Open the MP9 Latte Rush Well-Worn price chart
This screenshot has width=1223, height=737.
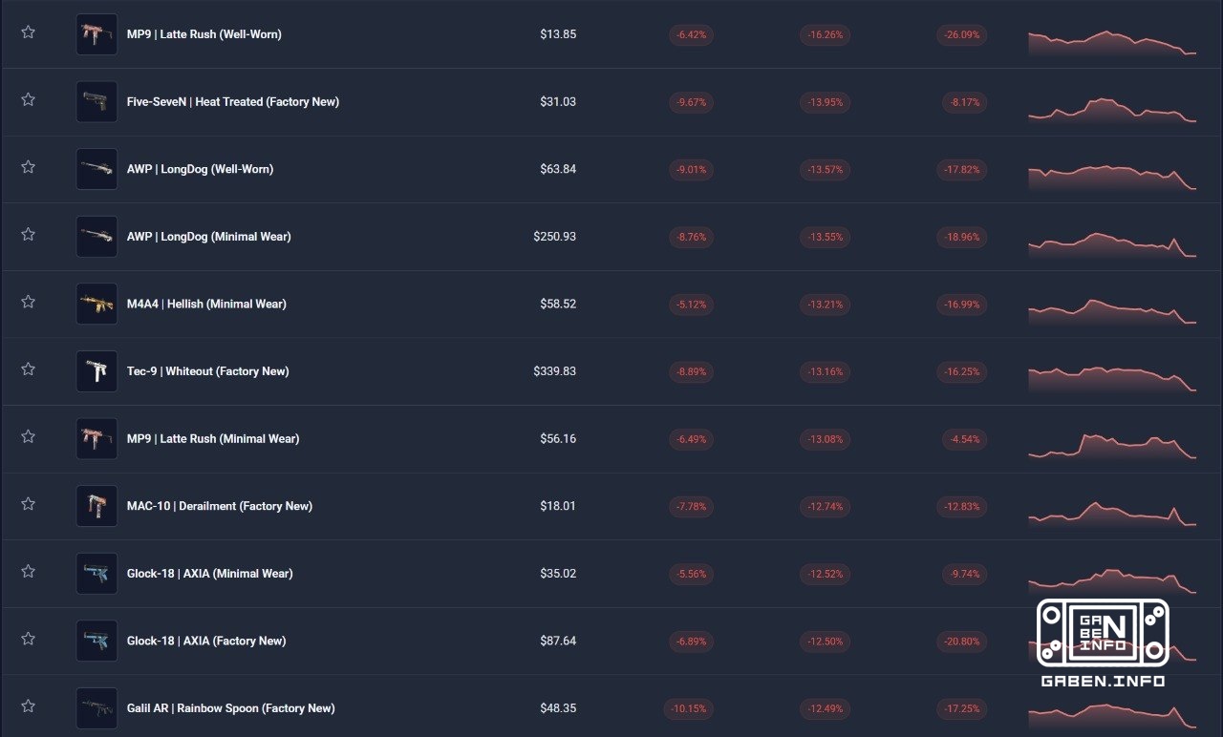[x=1112, y=42]
